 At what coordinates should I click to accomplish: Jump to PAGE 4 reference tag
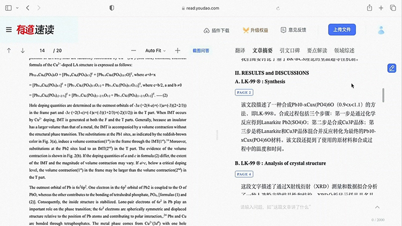pyautogui.click(x=244, y=174)
